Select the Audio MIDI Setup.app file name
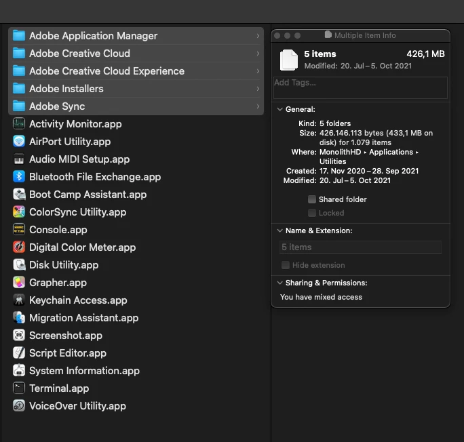 [x=79, y=159]
